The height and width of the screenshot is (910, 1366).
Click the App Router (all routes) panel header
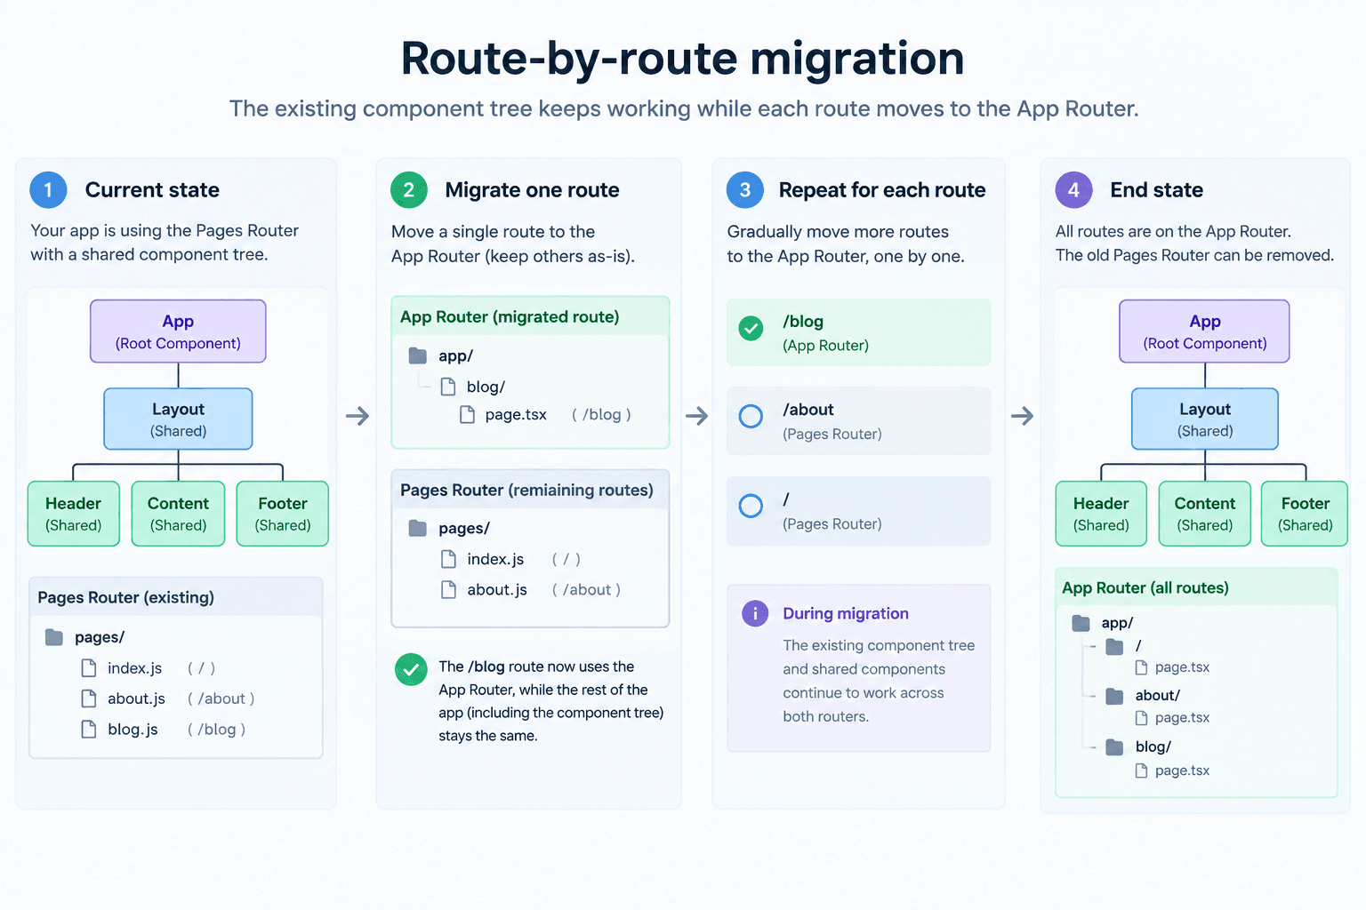coord(1196,587)
